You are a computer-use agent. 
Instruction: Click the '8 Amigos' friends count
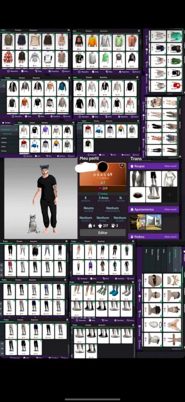(85, 199)
